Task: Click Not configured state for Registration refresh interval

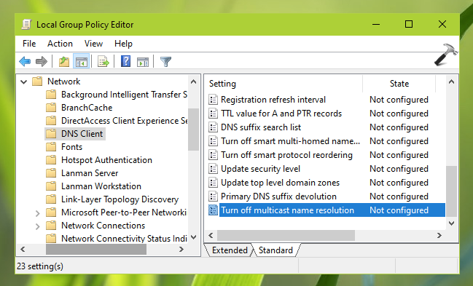Action: pos(399,100)
